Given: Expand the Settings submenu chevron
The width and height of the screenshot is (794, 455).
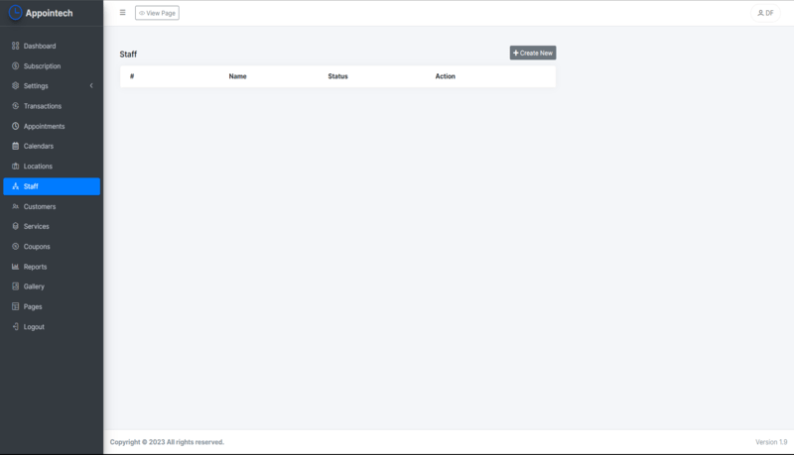Looking at the screenshot, I should (91, 86).
